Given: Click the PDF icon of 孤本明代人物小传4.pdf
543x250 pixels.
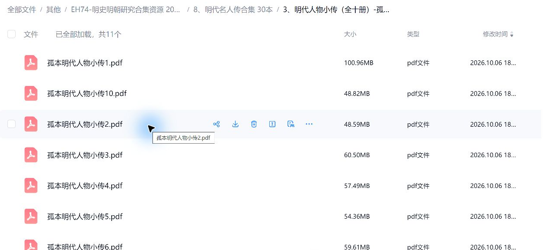Looking at the screenshot, I should [x=31, y=186].
